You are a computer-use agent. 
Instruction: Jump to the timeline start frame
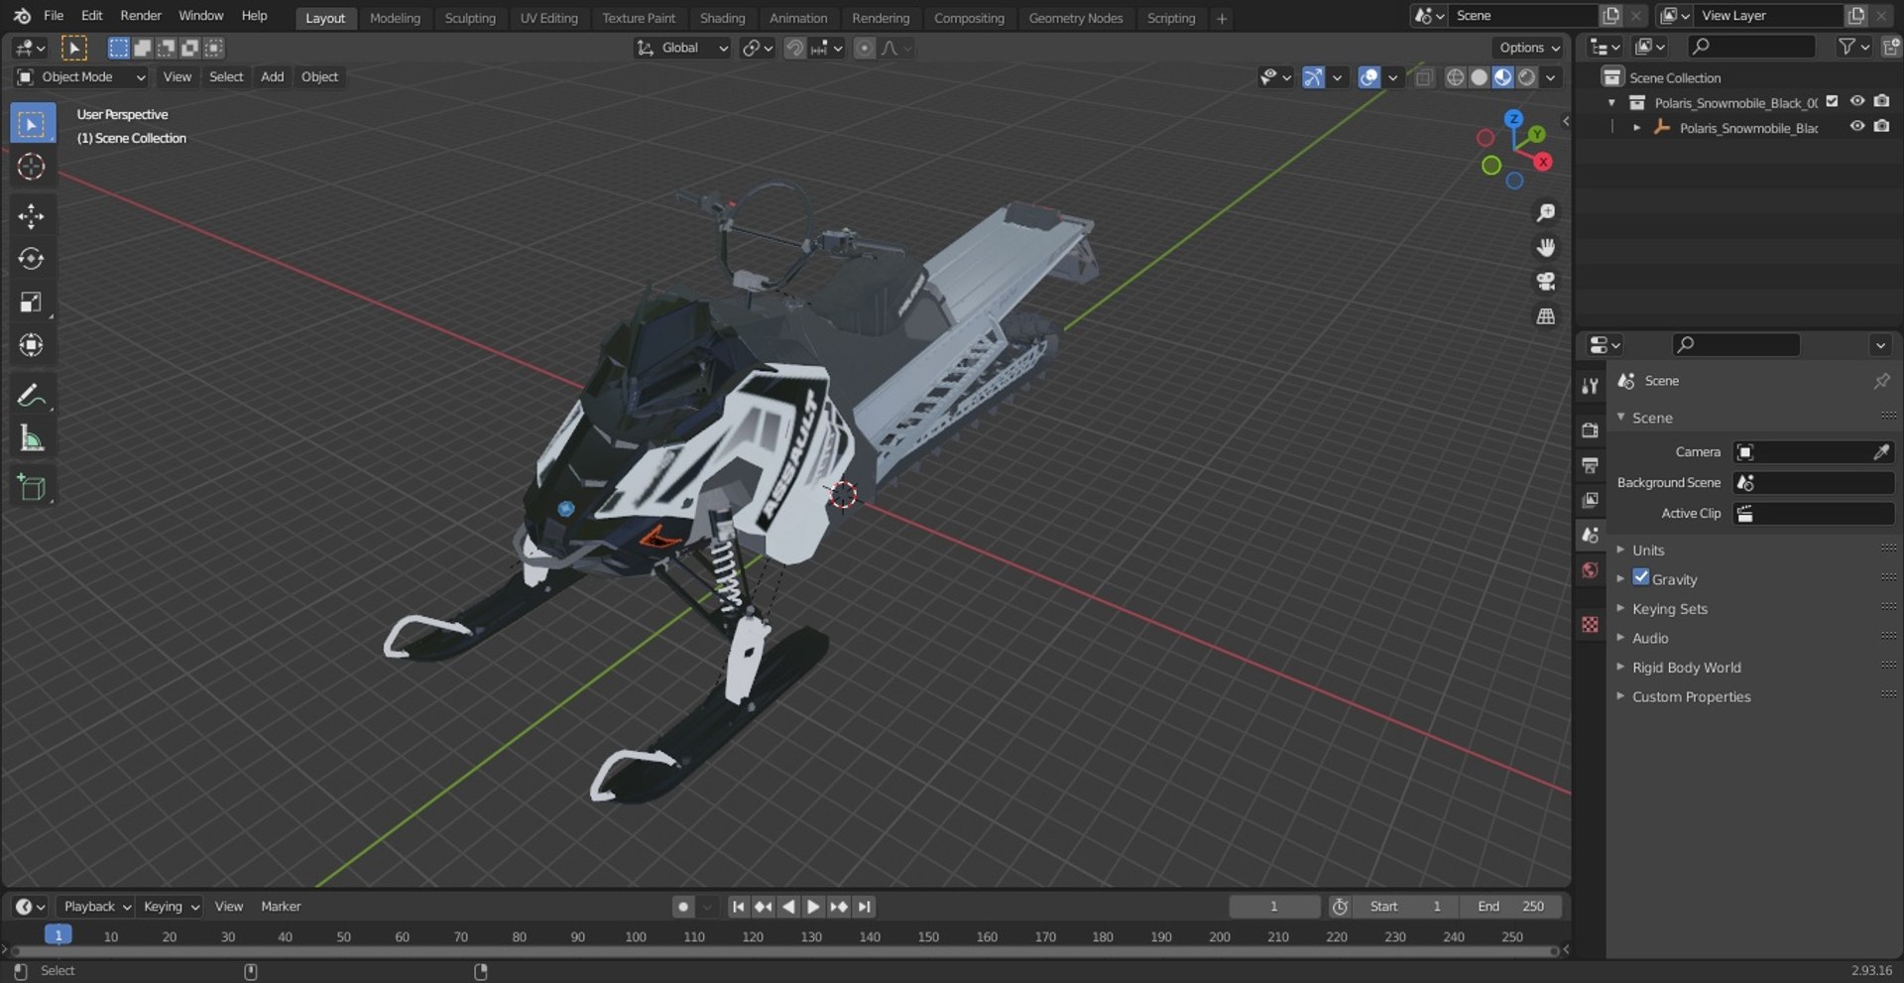pyautogui.click(x=738, y=907)
